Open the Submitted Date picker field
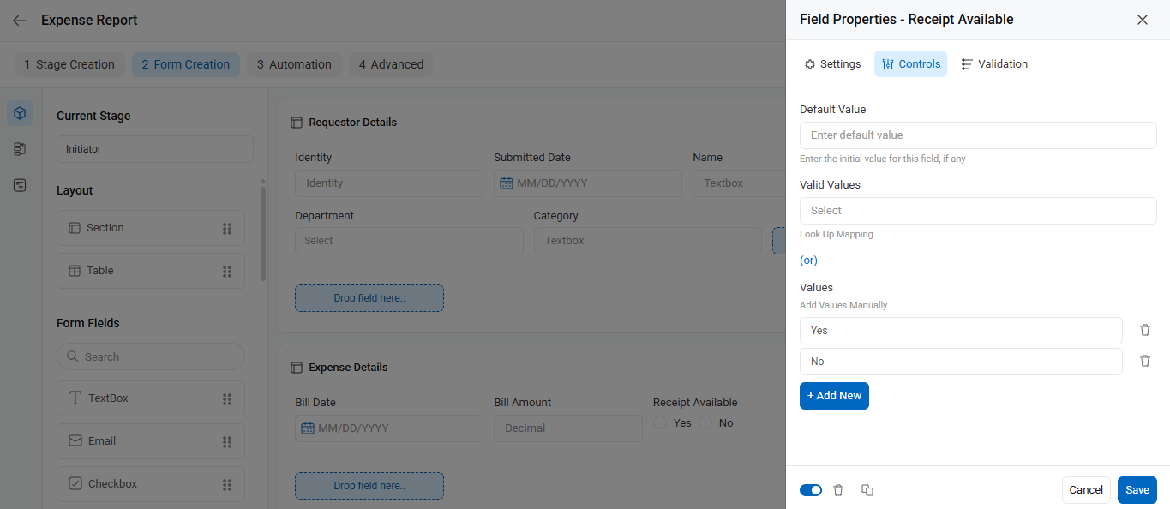This screenshot has width=1170, height=509. pyautogui.click(x=587, y=183)
